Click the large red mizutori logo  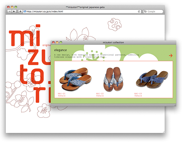pyautogui.click(x=30, y=64)
